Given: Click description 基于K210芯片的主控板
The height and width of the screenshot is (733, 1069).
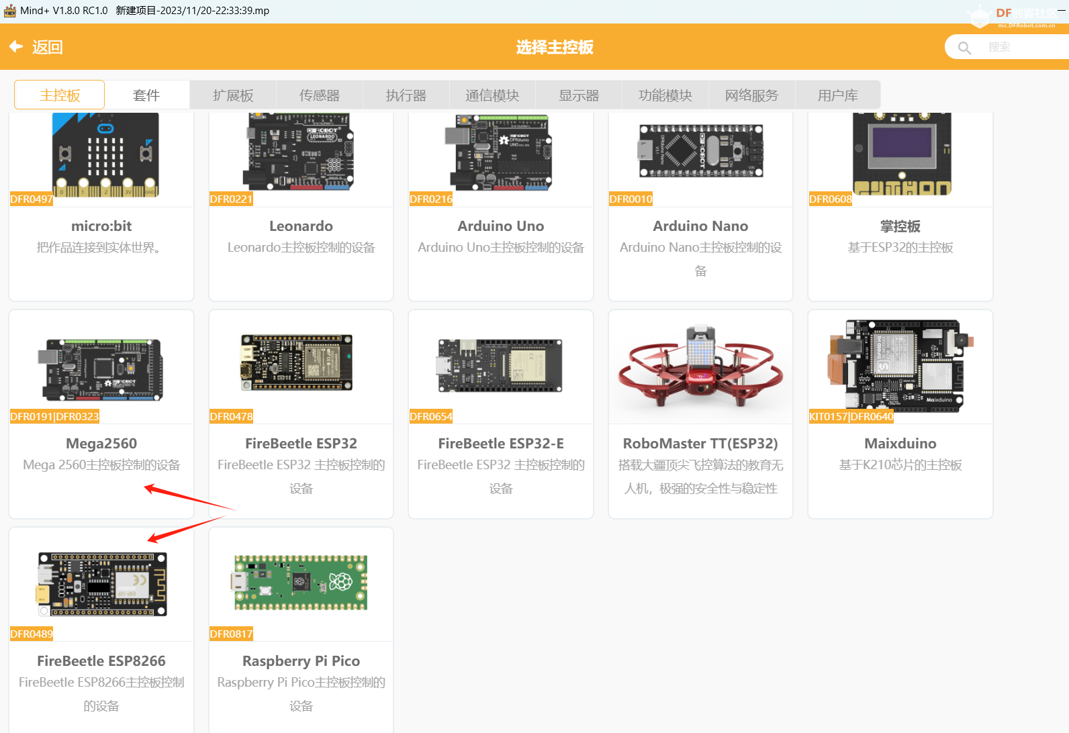Looking at the screenshot, I should click(x=900, y=465).
